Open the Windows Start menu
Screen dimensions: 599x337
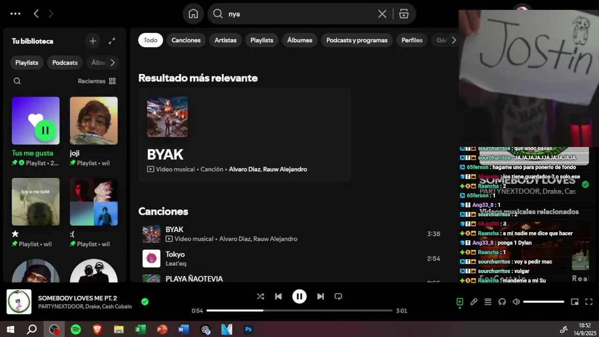point(10,330)
